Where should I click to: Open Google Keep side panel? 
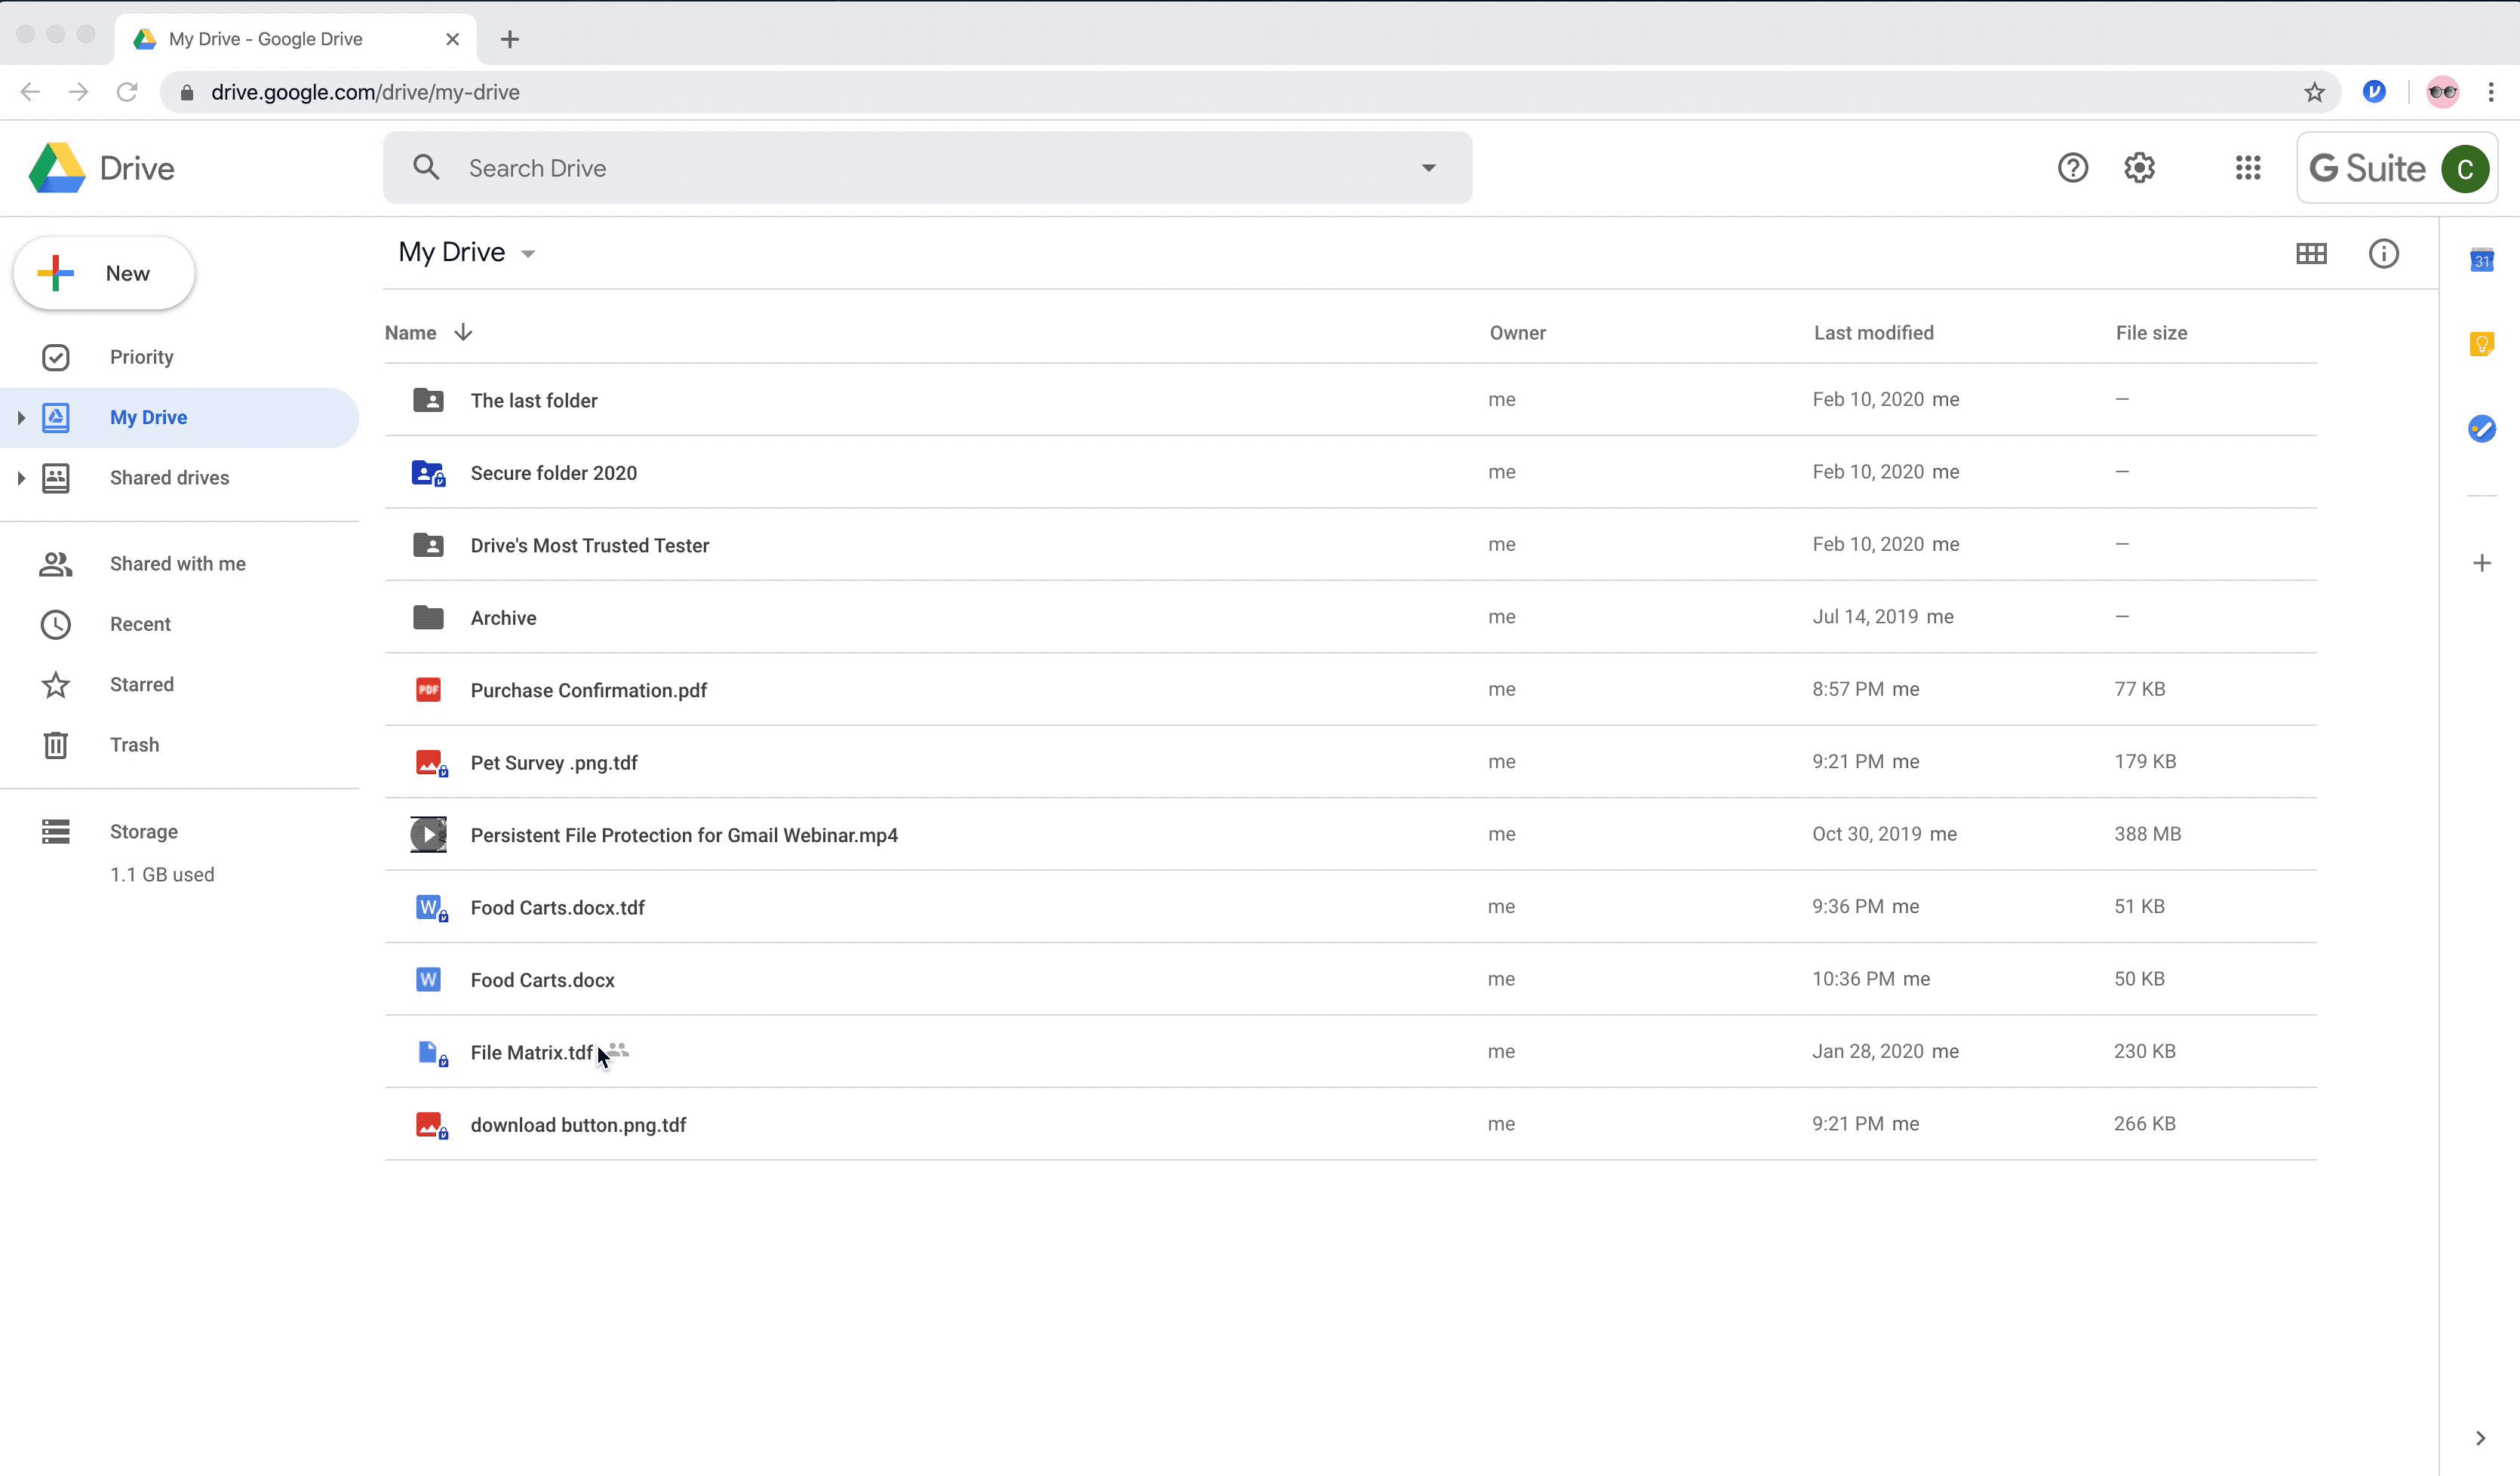[2481, 345]
